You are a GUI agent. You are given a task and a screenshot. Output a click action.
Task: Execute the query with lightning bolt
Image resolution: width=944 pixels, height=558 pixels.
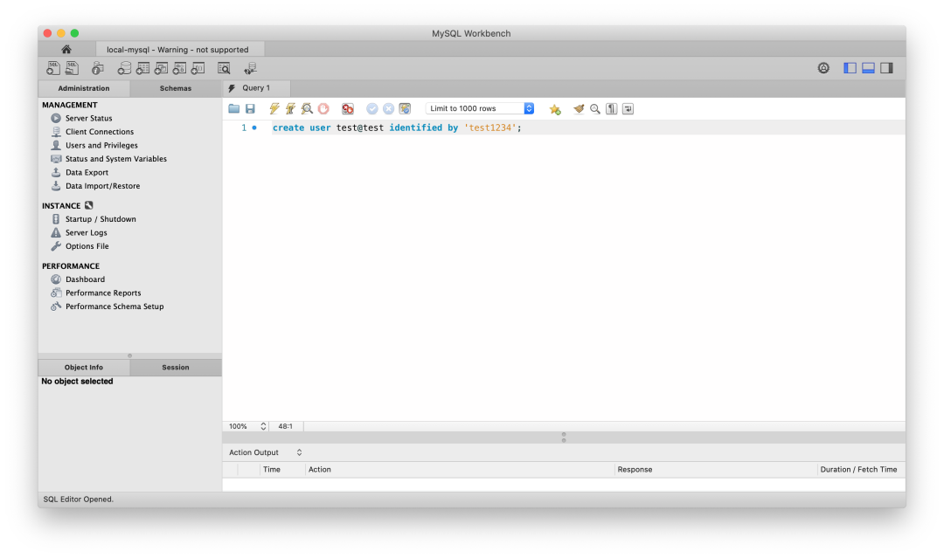[x=274, y=109]
